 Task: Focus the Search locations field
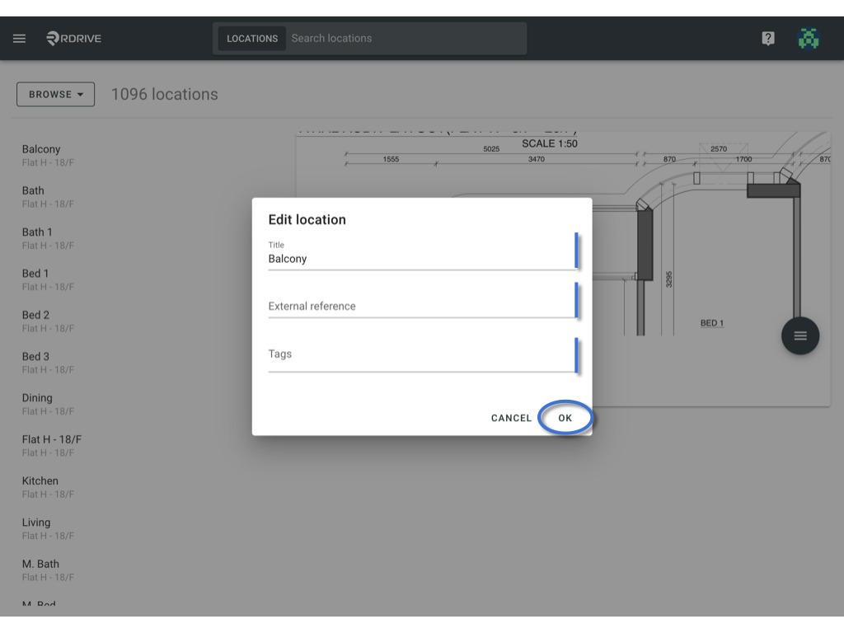pyautogui.click(x=406, y=38)
